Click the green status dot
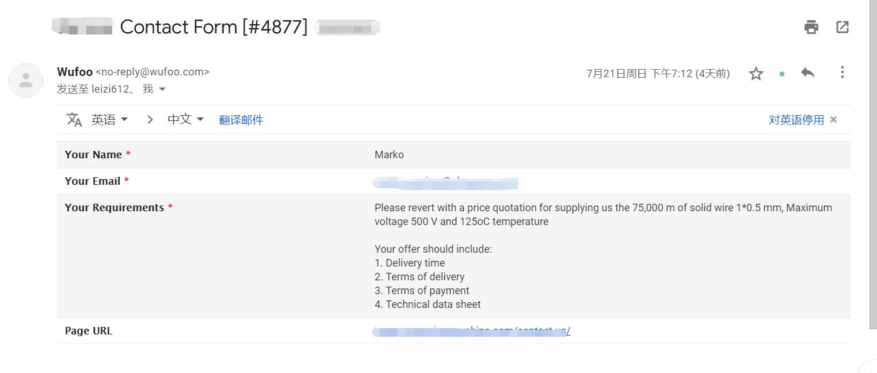Image resolution: width=877 pixels, height=373 pixels. [x=782, y=74]
